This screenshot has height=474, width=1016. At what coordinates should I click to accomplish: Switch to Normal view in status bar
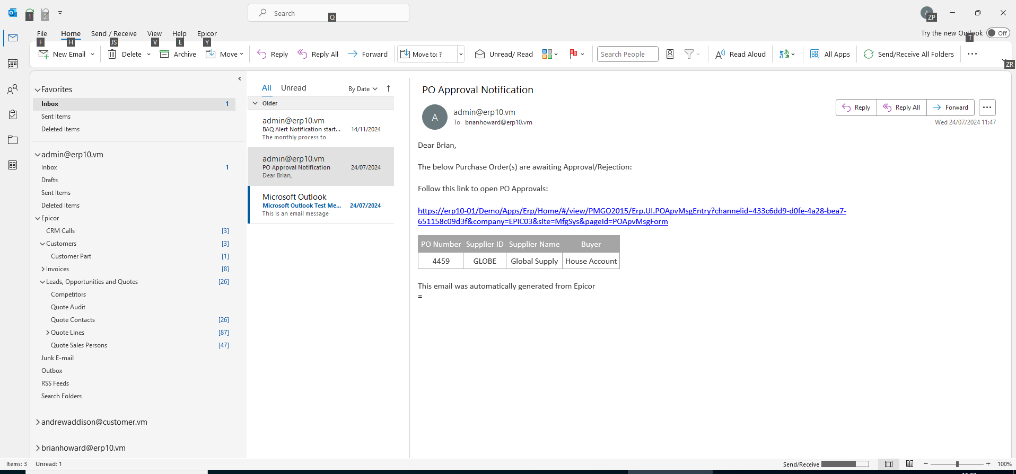pos(889,464)
